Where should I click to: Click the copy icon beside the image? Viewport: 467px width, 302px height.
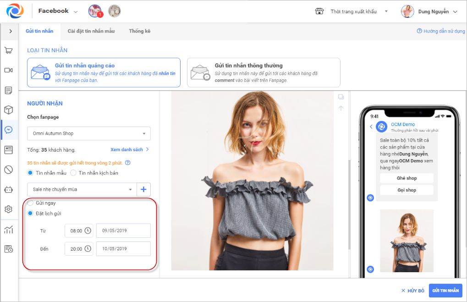(x=341, y=97)
